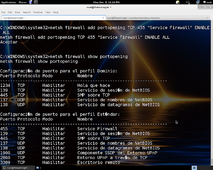
Task: Click 'Componente SSDP del Entorno UPnP' text
Action: point(117,153)
